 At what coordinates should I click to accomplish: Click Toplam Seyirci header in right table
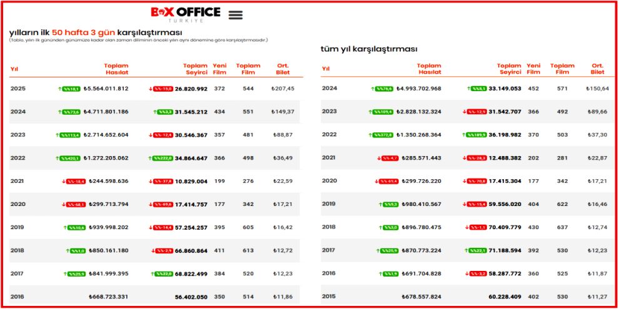coord(509,69)
